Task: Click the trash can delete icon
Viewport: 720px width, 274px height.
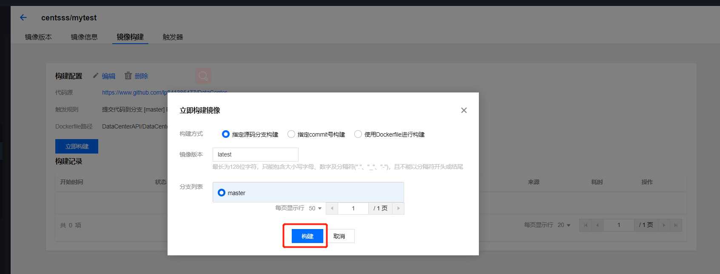Action: [128, 75]
